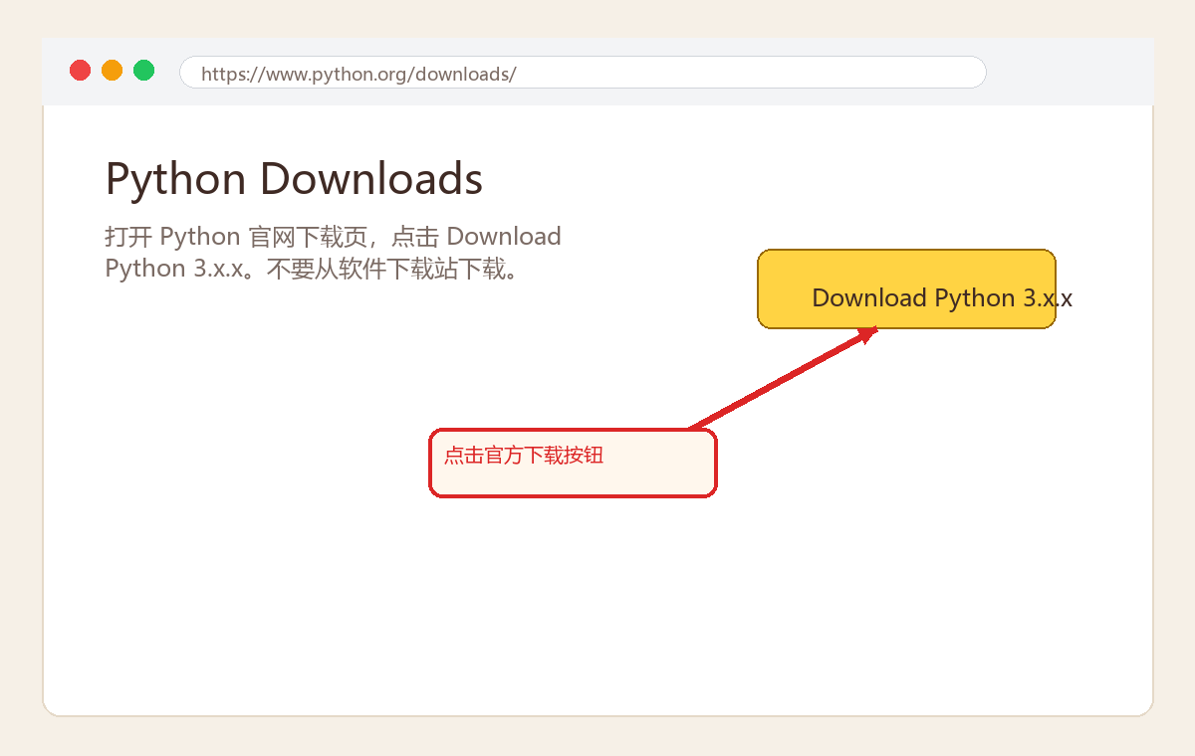Focus the python.org downloads address bar
This screenshot has width=1195, height=756.
[583, 73]
